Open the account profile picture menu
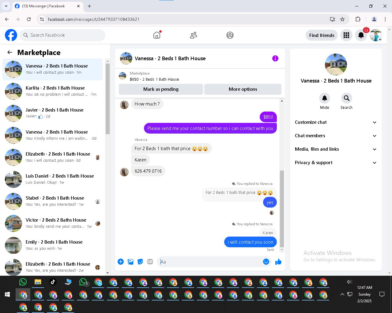The height and width of the screenshot is (313, 392). [376, 35]
